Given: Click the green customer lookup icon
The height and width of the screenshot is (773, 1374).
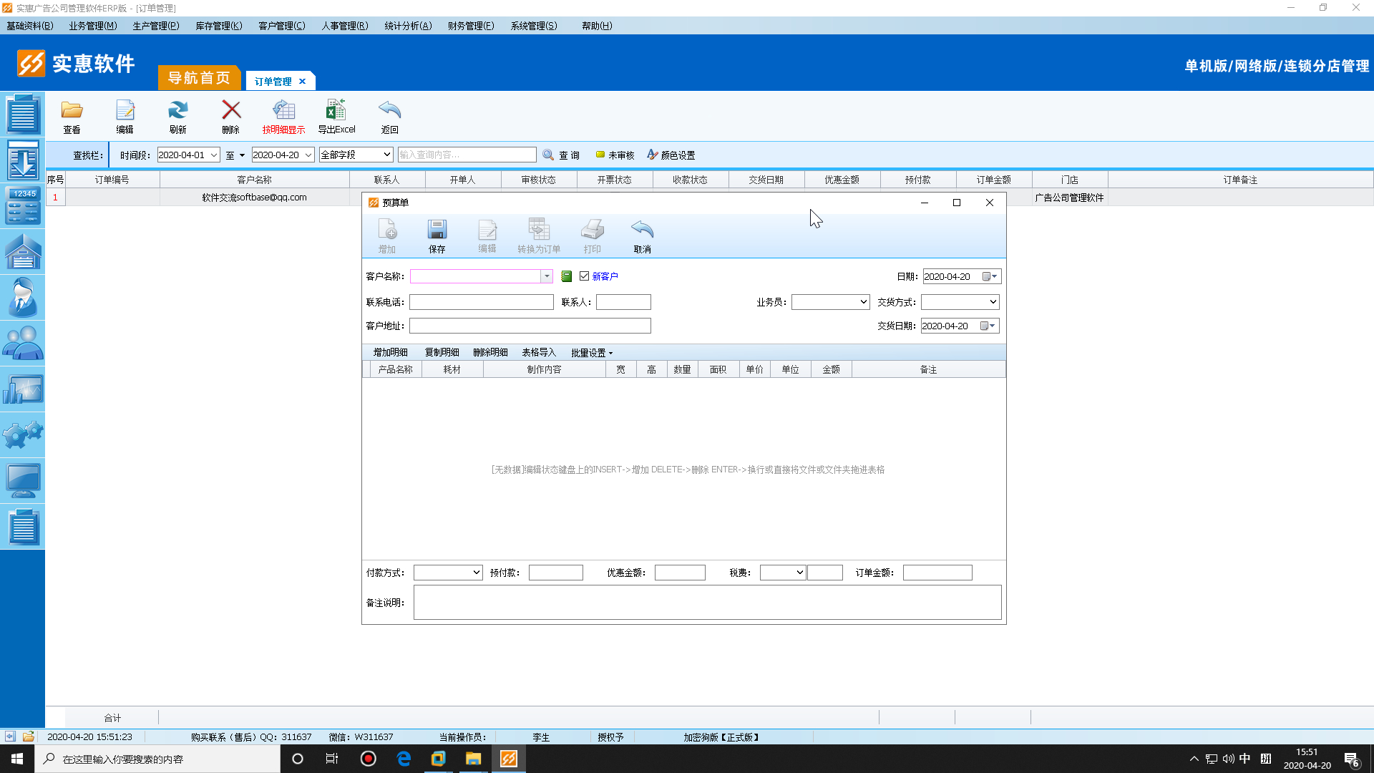Looking at the screenshot, I should tap(566, 276).
